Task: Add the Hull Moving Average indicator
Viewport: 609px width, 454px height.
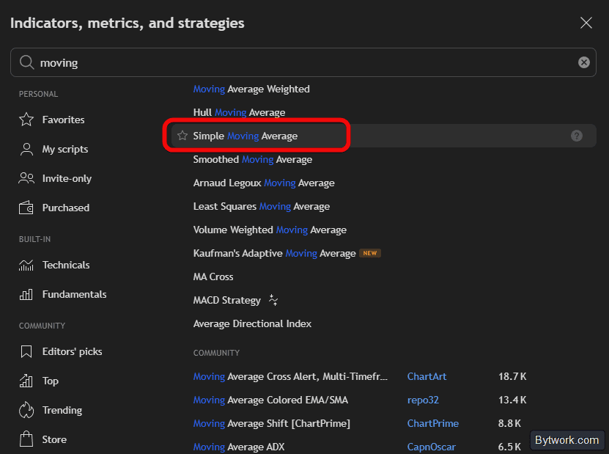Action: tap(239, 112)
